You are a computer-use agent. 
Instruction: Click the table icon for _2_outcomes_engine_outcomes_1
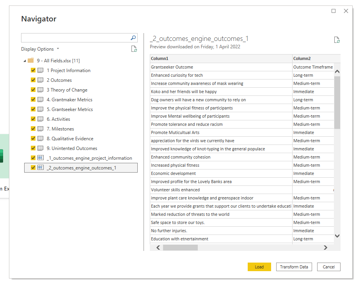(41, 168)
